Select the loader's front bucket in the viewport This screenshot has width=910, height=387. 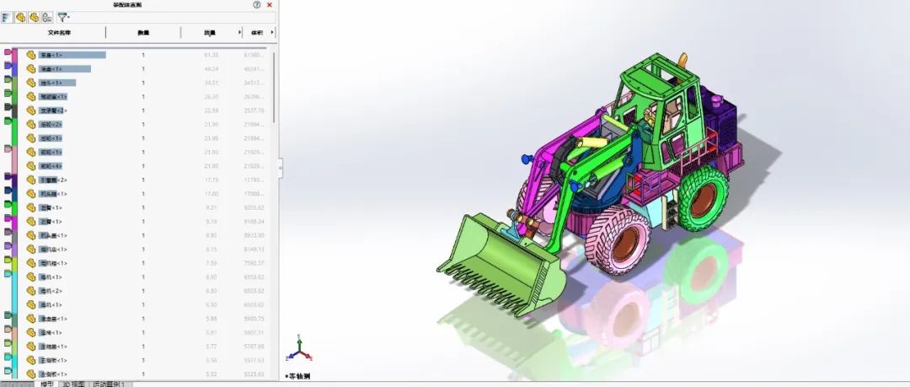click(500, 265)
